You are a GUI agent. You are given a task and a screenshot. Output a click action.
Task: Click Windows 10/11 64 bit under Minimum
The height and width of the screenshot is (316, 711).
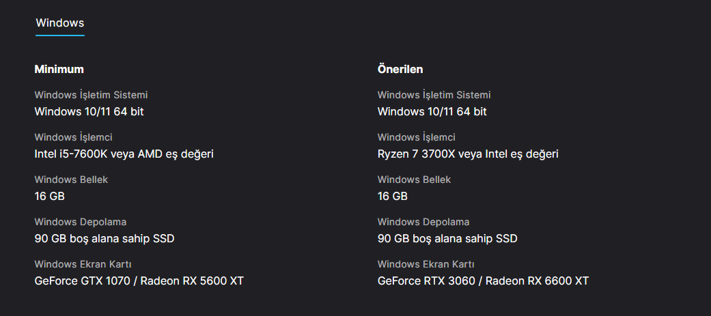tap(89, 111)
